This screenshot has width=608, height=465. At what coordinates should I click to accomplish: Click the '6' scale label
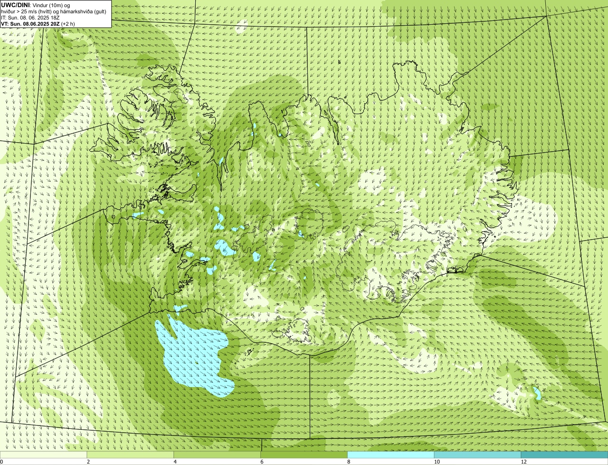262,462
